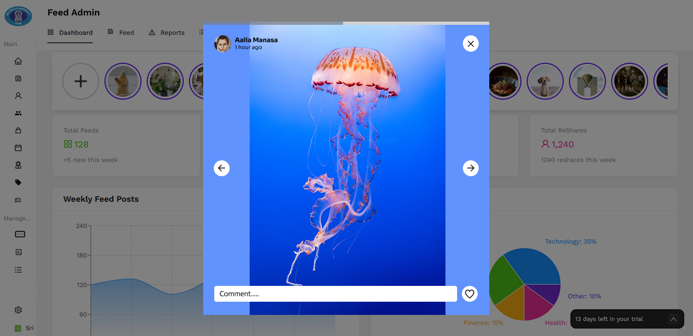The image size is (693, 336).
Task: Add a new story with plus button
Action: (81, 81)
